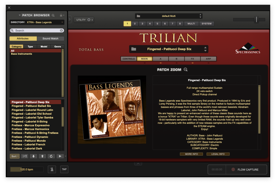Select the Model attribute column
This screenshot has width=276, height=184.
tap(44, 47)
